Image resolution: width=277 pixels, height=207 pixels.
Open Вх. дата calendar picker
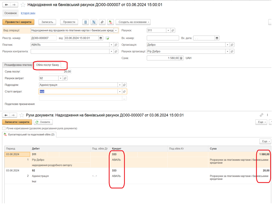(217, 38)
